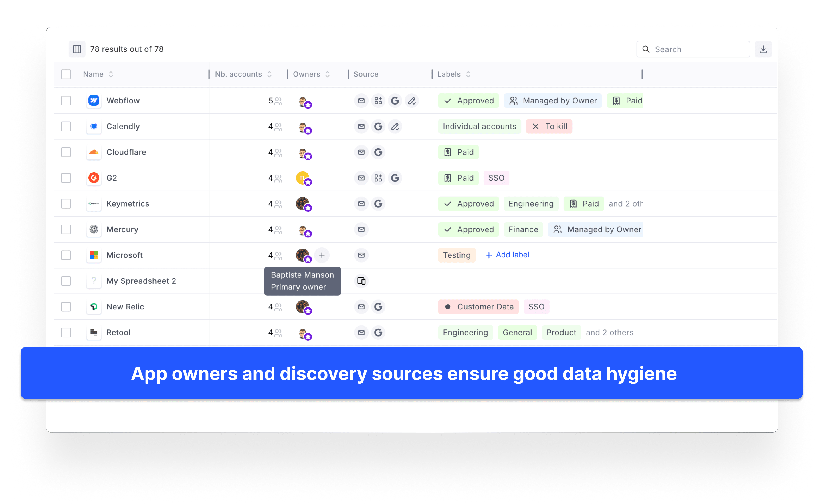The image size is (824, 504).
Task: Select the My Spreadsheet 2 row checkbox
Action: [x=66, y=281]
